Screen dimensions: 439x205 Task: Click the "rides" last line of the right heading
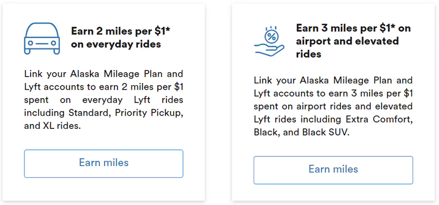[308, 54]
